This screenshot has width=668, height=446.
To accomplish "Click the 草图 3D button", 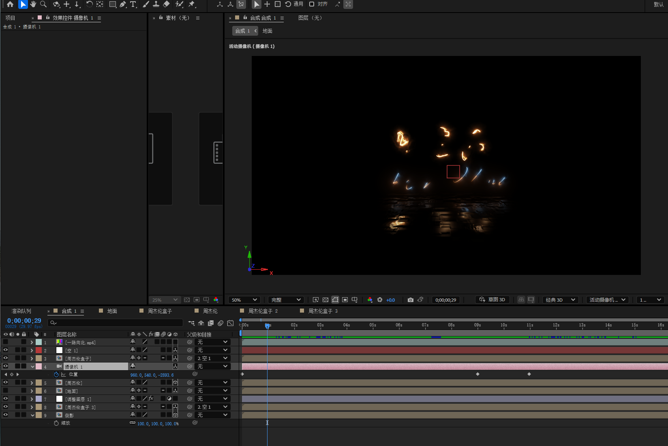I will click(x=492, y=300).
